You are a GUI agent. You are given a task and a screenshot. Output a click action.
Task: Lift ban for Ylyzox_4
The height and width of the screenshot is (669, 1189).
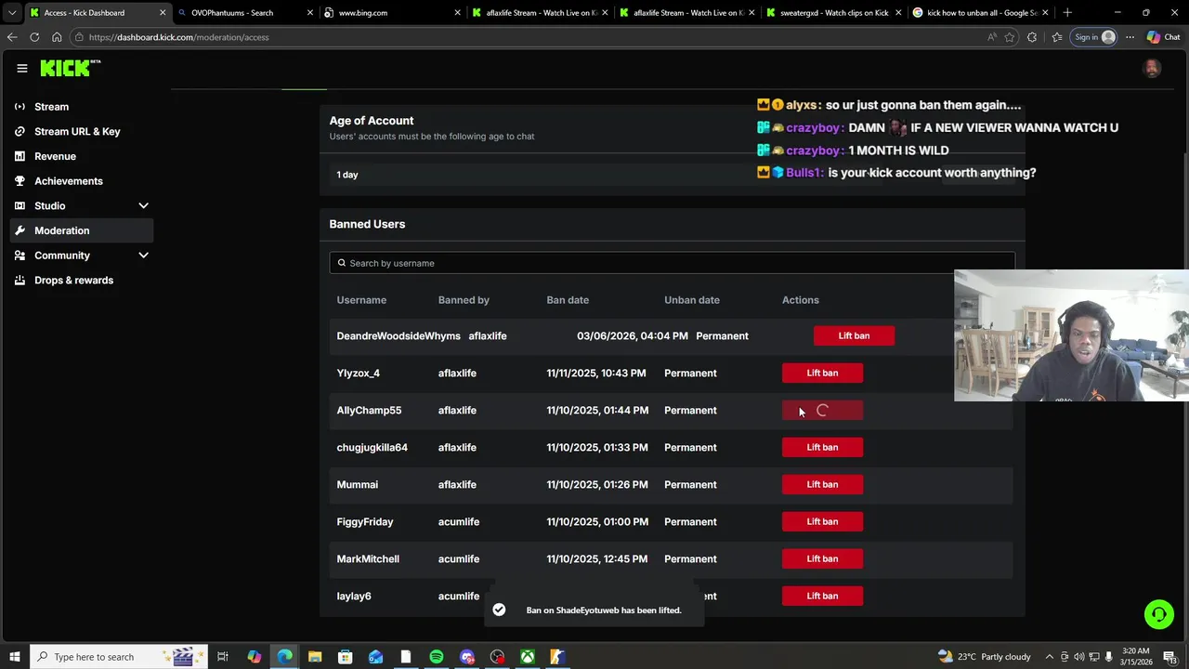pos(822,373)
